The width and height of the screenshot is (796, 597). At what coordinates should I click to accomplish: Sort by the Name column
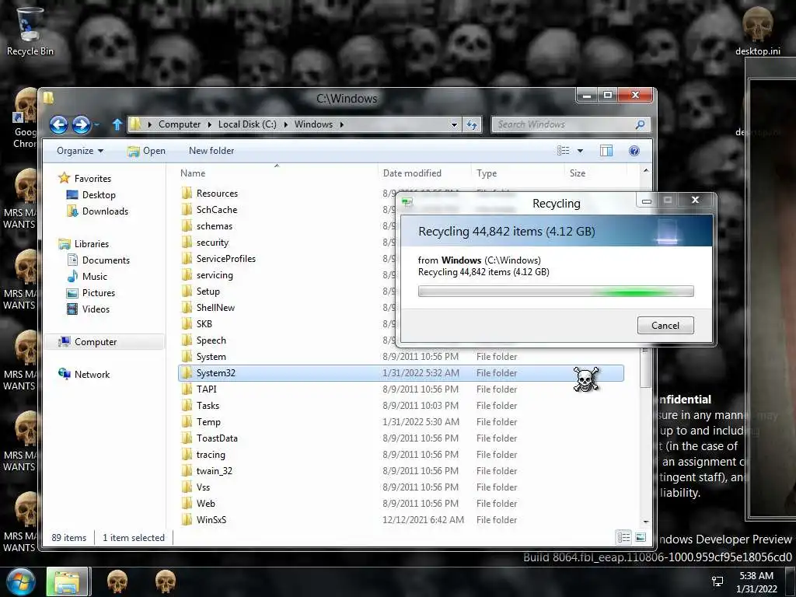click(x=277, y=173)
